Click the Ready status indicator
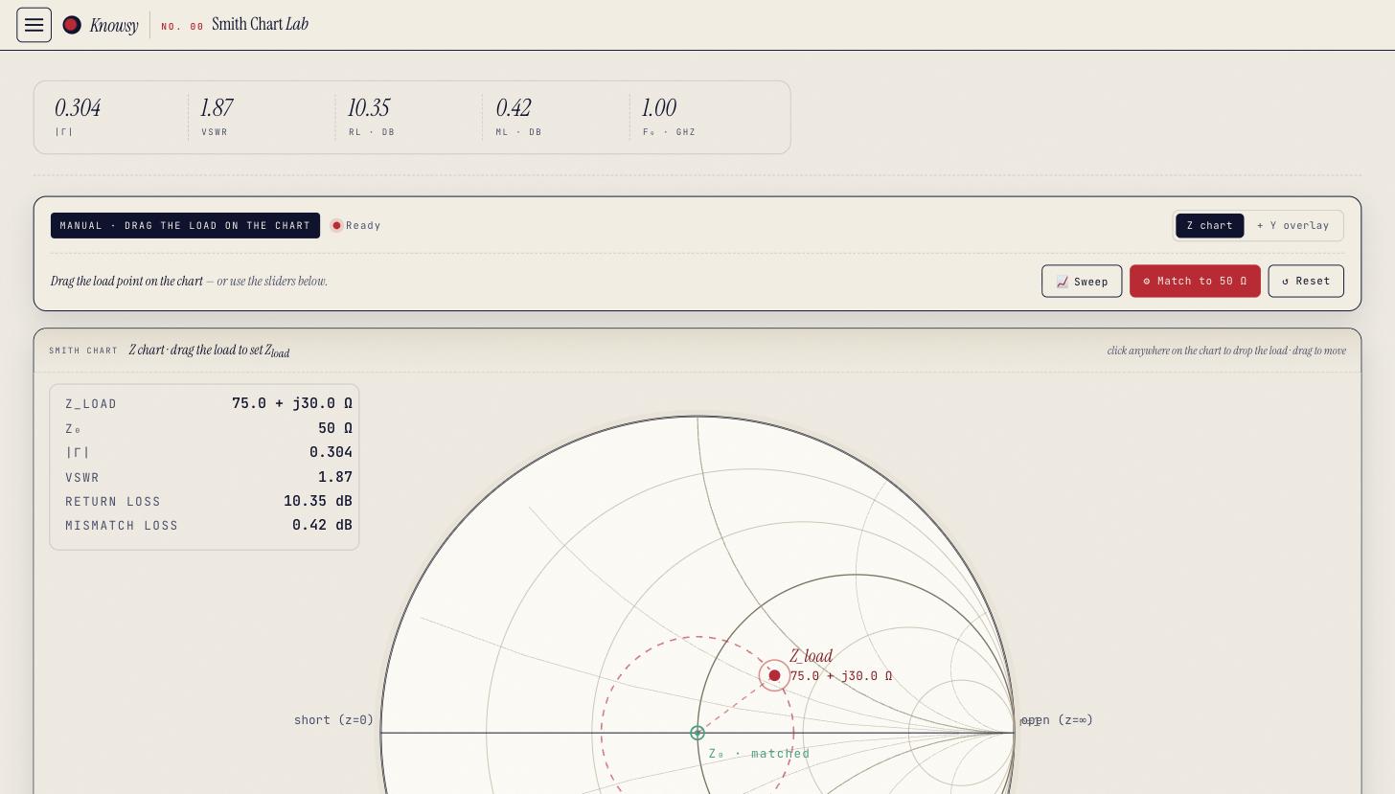 pos(356,226)
